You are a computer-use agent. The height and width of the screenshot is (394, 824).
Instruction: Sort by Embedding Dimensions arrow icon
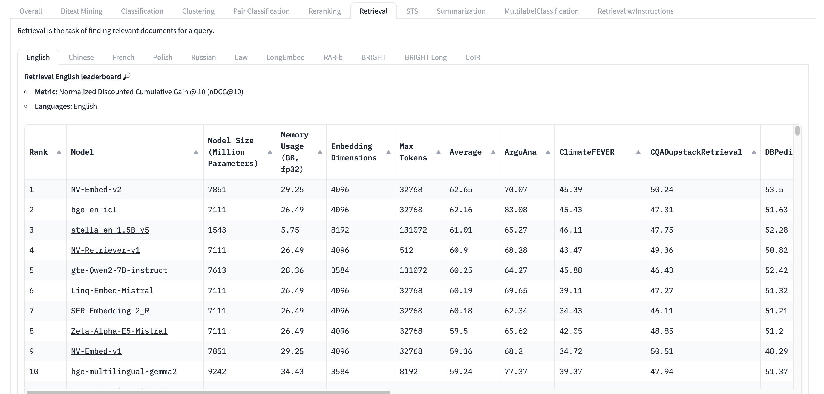[x=388, y=152]
